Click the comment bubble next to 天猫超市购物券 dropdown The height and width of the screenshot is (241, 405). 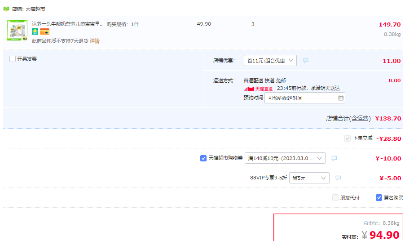[x=334, y=158]
